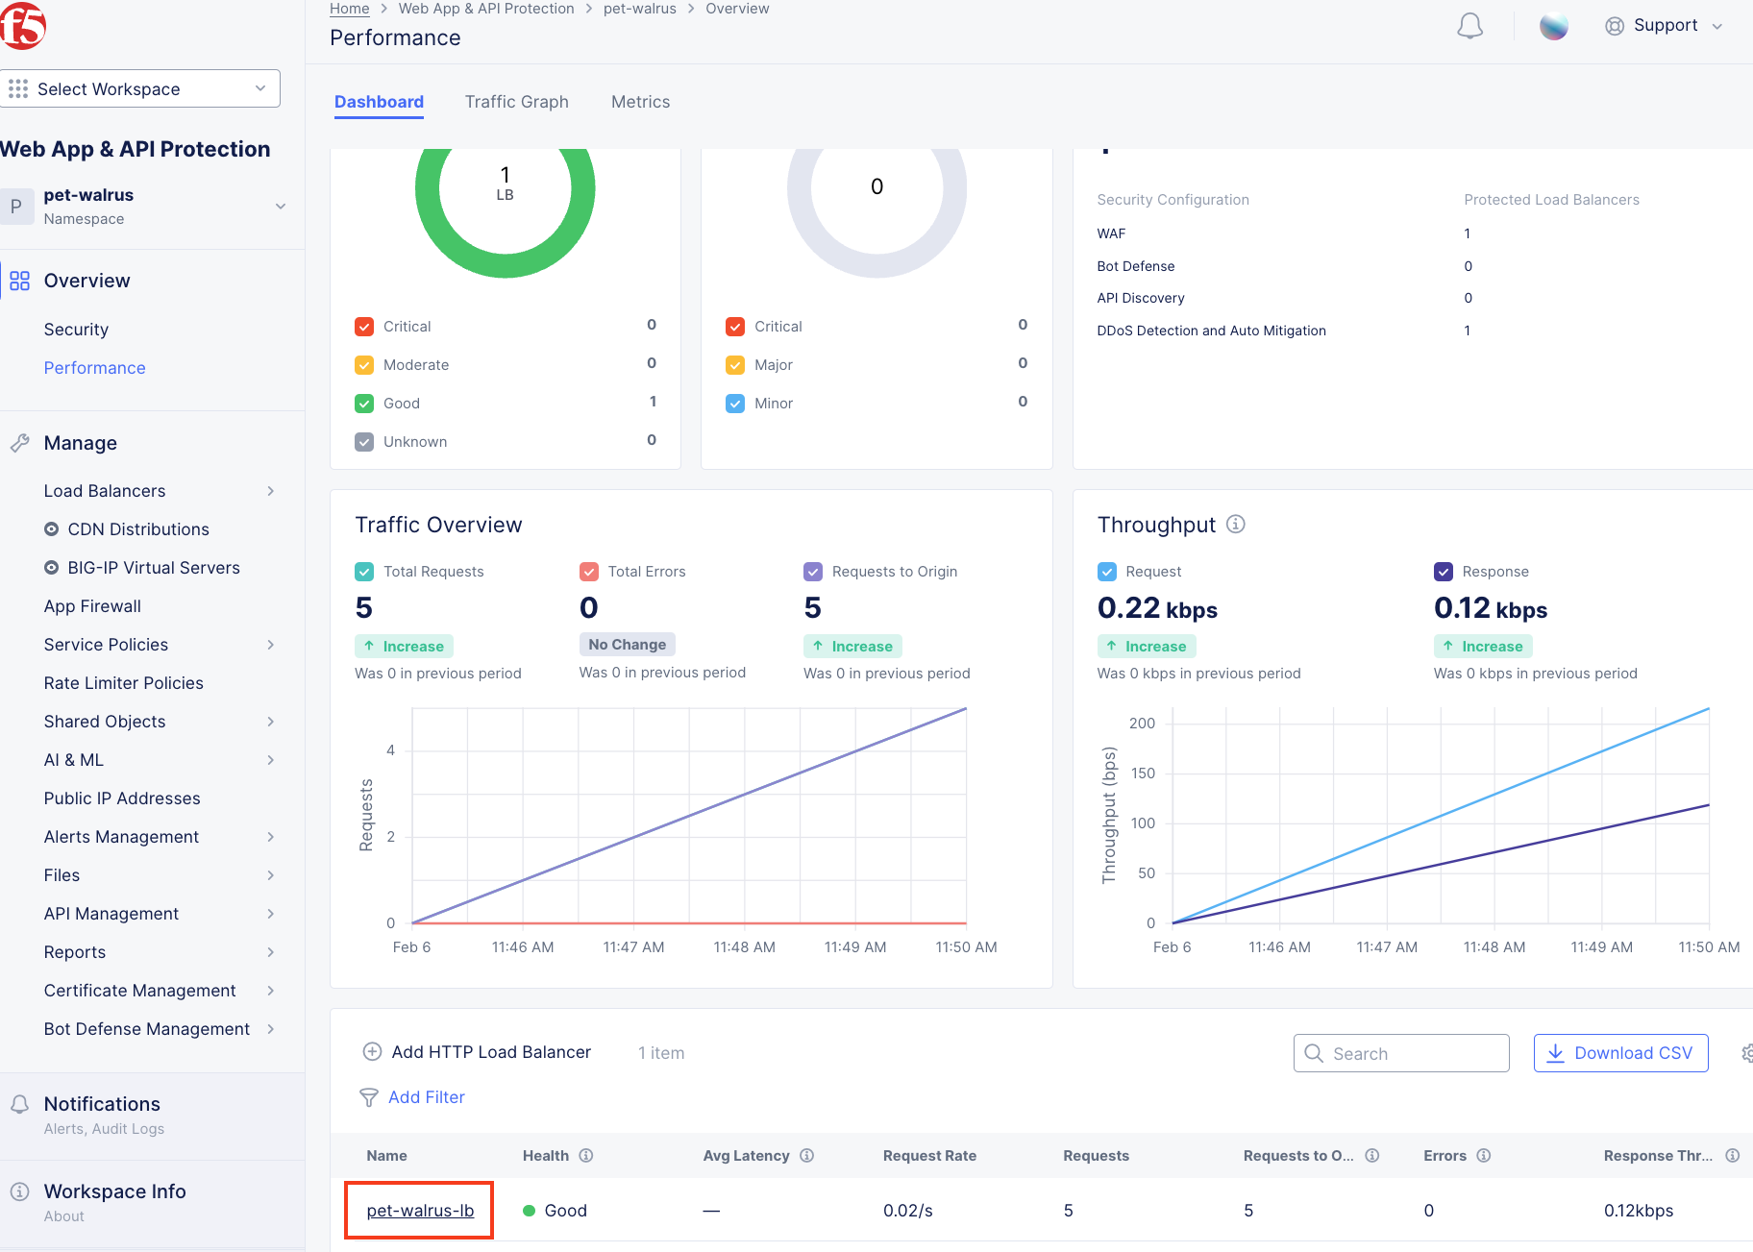
Task: Switch to the Traffic Graph tab
Action: (517, 102)
